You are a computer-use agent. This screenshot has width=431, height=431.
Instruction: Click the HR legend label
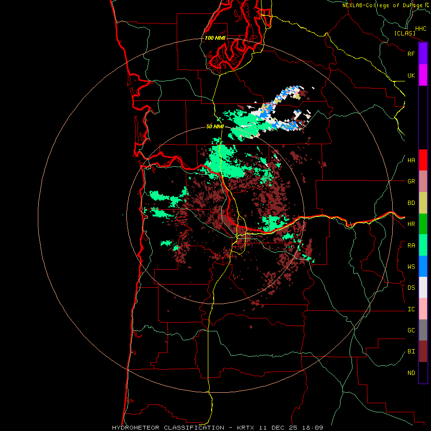(x=411, y=224)
